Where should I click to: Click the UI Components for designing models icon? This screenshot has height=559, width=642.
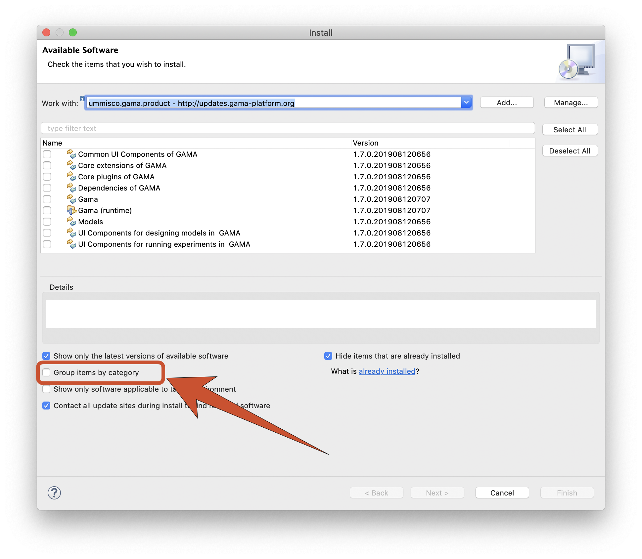click(x=71, y=233)
